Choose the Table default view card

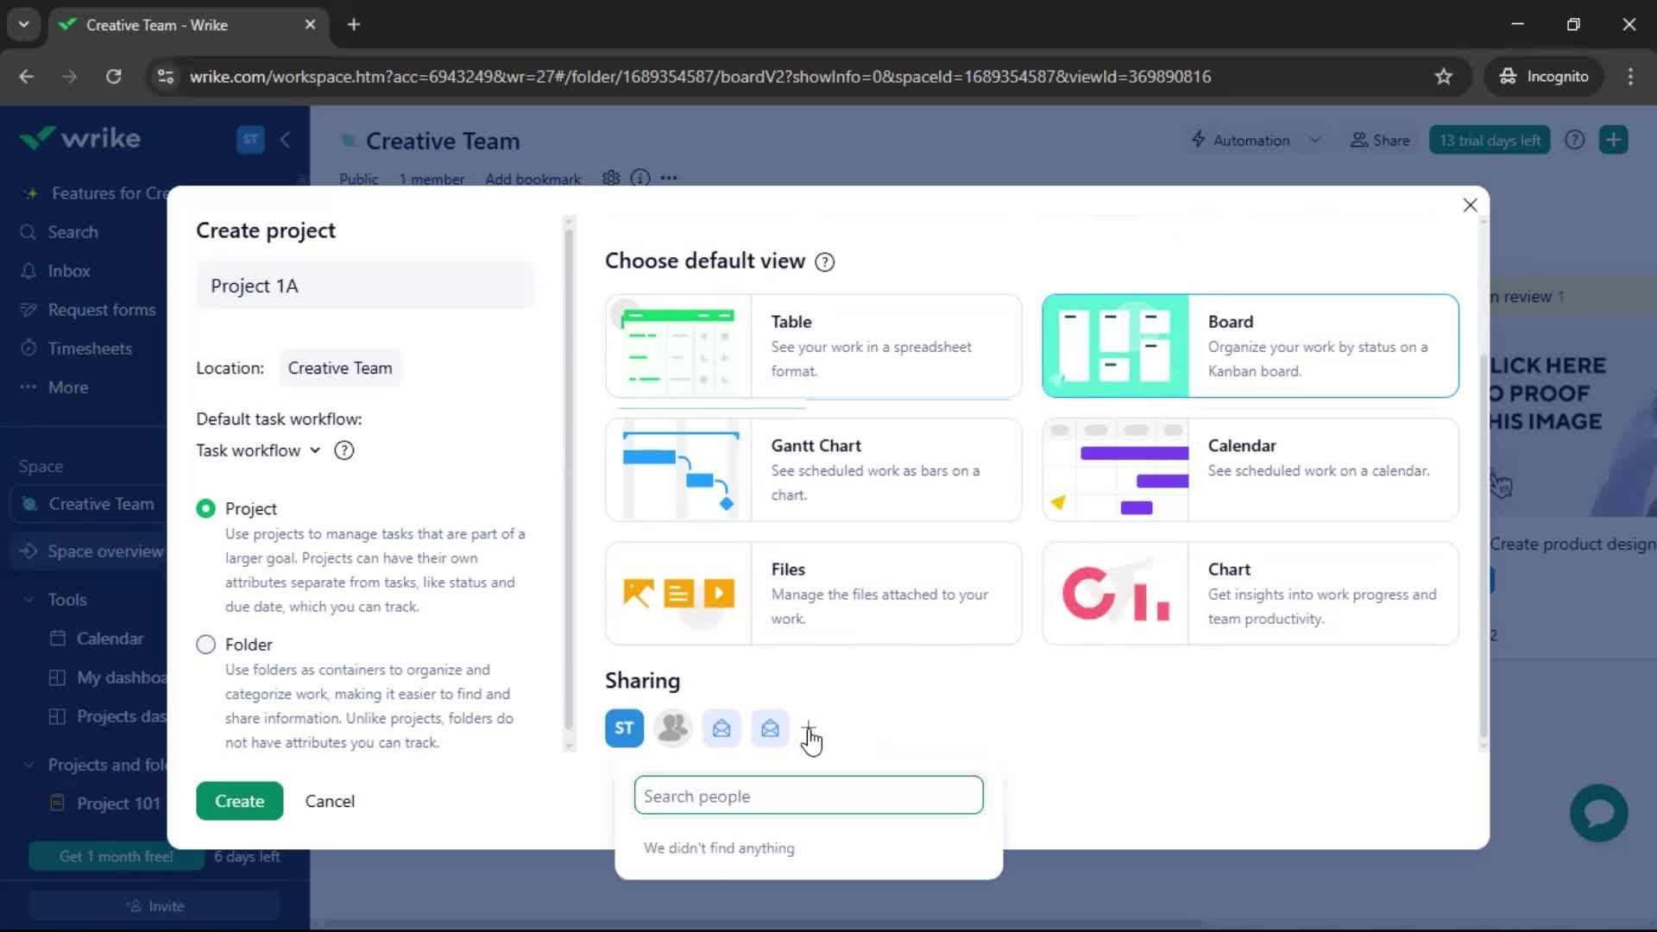[x=814, y=346]
